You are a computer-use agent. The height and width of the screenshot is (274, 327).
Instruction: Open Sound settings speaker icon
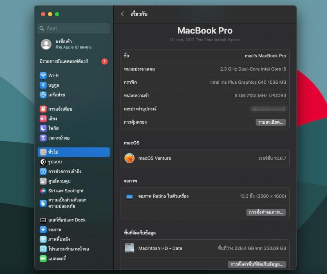click(43, 119)
